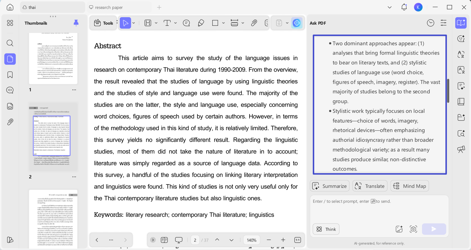Viewport: 471px width, 250px height.
Task: Select page 2 thumbnail
Action: [53, 137]
